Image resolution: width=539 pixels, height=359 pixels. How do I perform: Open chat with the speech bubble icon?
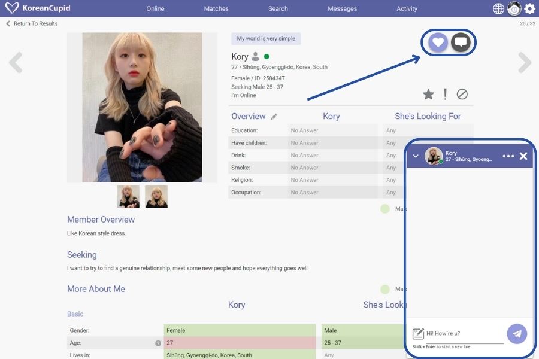pyautogui.click(x=461, y=42)
